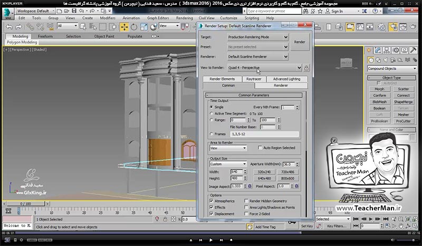Click the main toolbar Undo arrow
422x246 pixels.
point(9,27)
